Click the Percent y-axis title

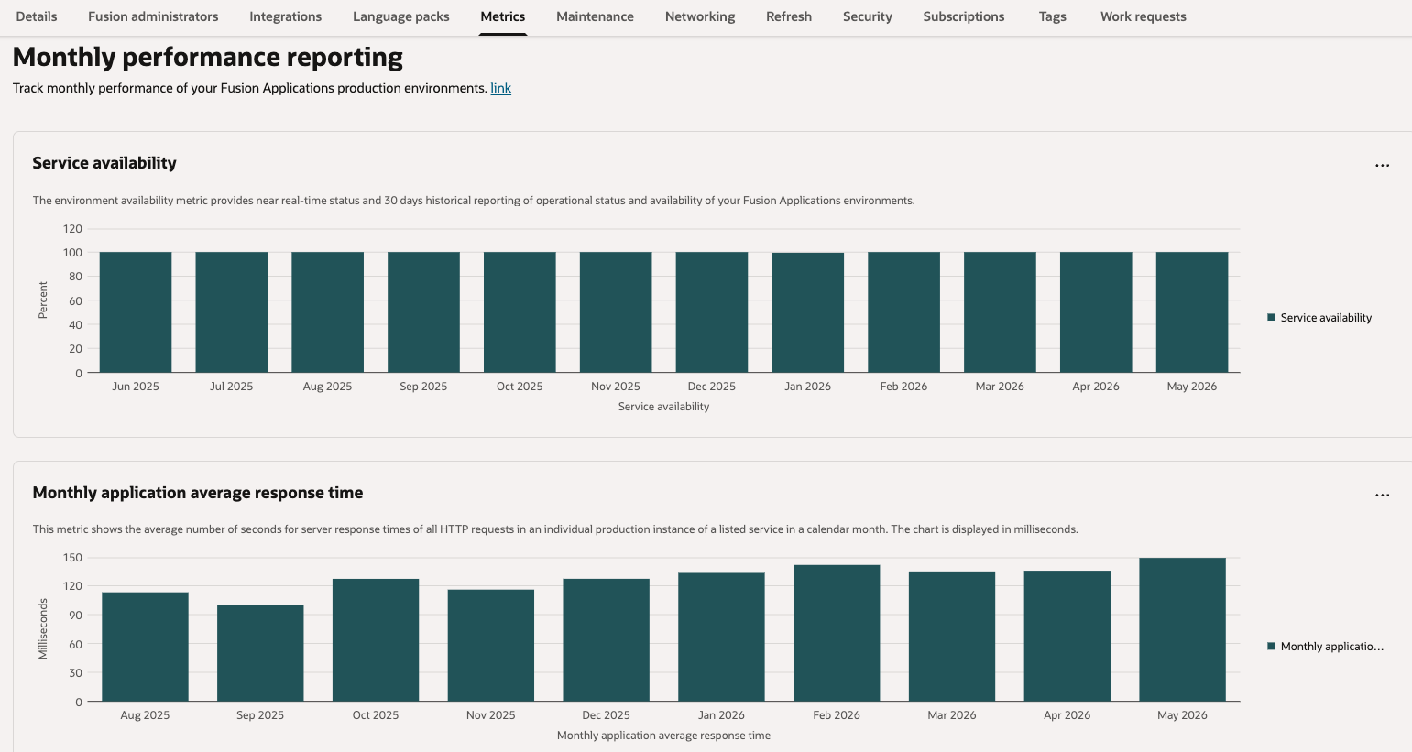click(x=42, y=300)
